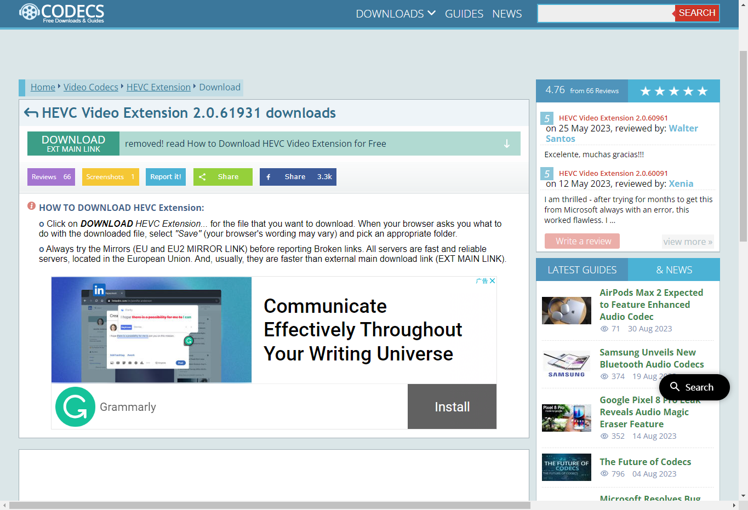Click the AdChoices icon on the ad
Image resolution: width=748 pixels, height=510 pixels.
tap(482, 280)
